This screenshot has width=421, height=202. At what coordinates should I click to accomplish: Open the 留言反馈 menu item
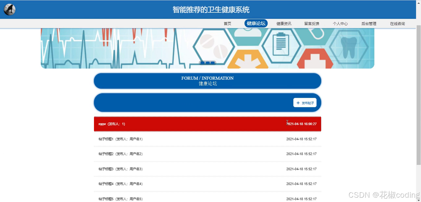coord(312,23)
